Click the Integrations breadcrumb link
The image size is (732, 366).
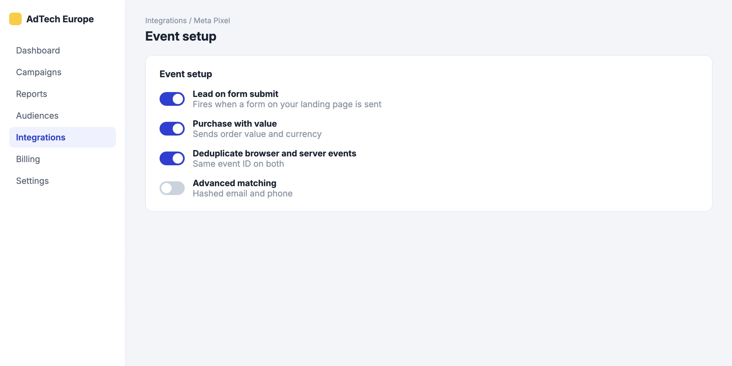click(x=166, y=21)
